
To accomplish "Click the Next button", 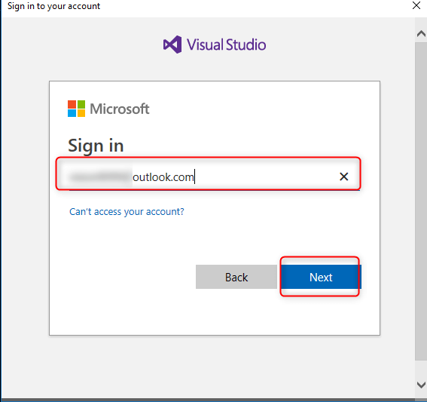I will click(321, 277).
